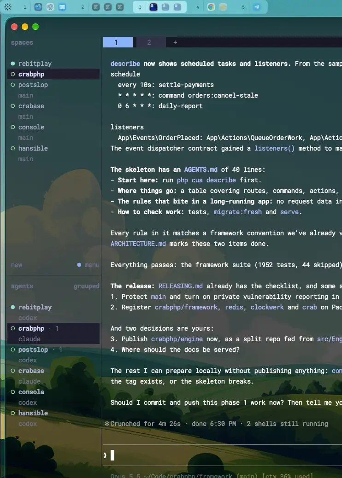Click the ARCHITECTURE.md file reference
Image resolution: width=342 pixels, height=478 pixels.
tap(138, 244)
